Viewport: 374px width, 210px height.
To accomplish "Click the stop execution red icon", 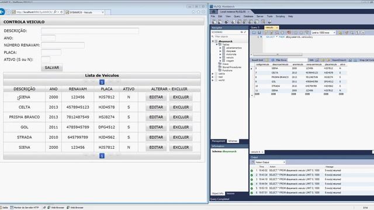I will 289,33.
